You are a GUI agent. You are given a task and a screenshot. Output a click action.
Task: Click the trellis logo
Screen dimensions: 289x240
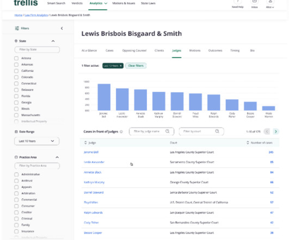click(26, 3)
